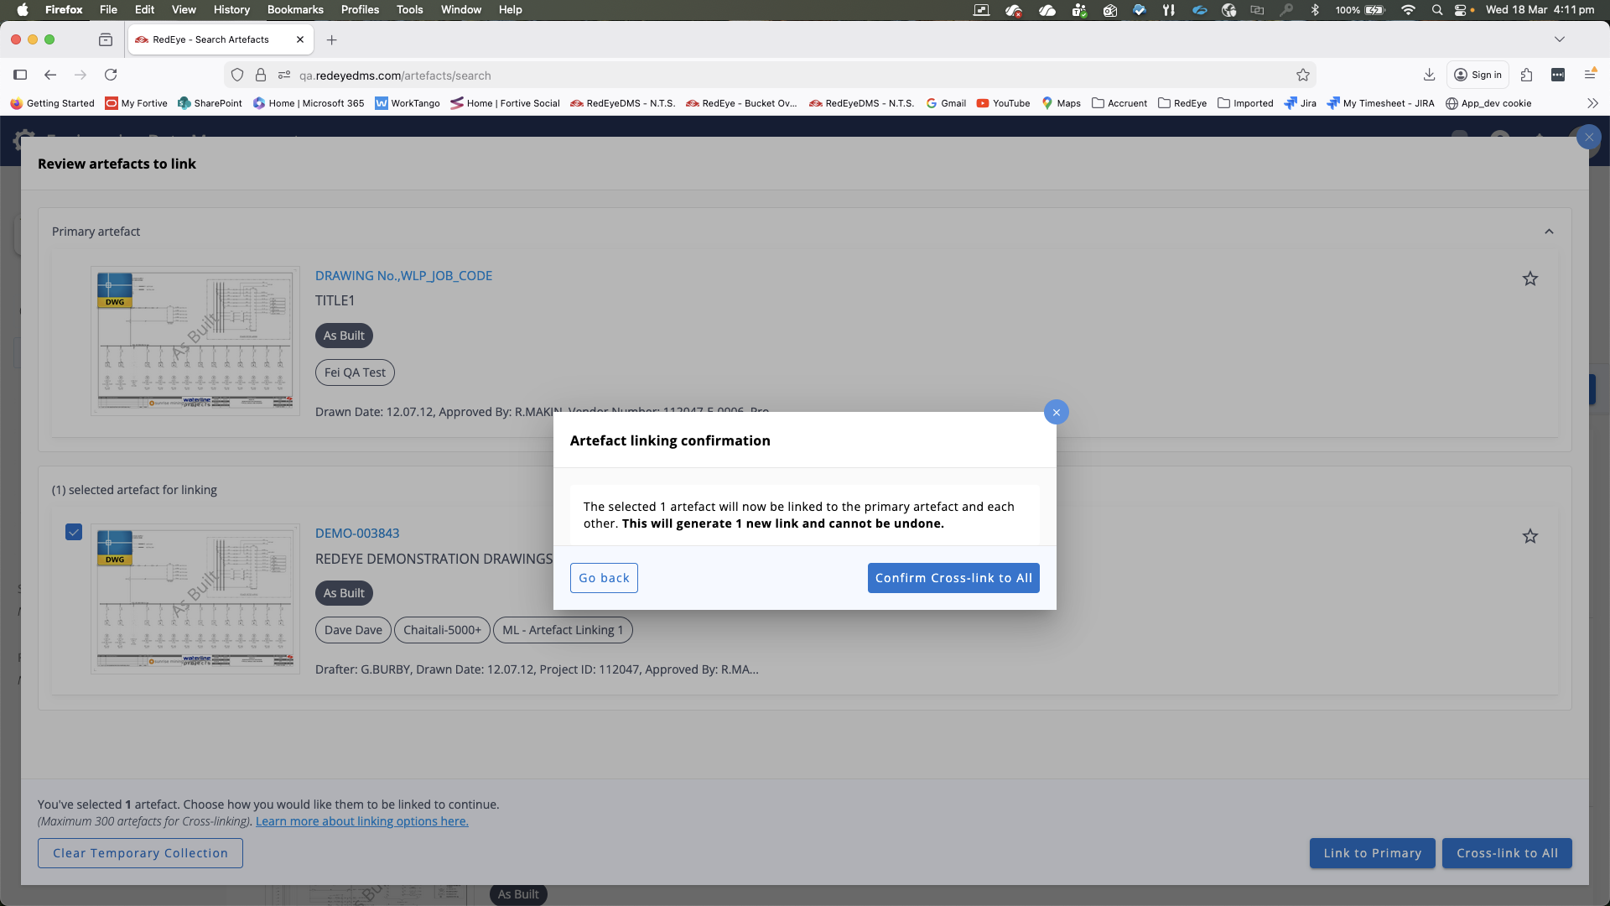Show more bookmarks overflow chevron
The height and width of the screenshot is (906, 1610).
pos(1592,103)
